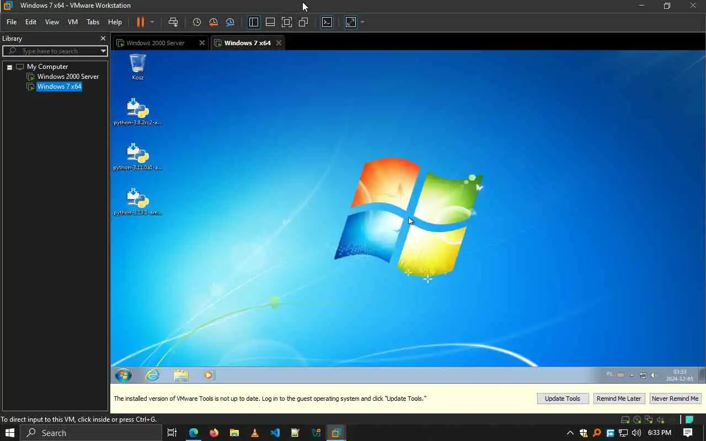Viewport: 706px width, 441px height.
Task: Click the guest clock showing 03:33
Action: click(680, 375)
